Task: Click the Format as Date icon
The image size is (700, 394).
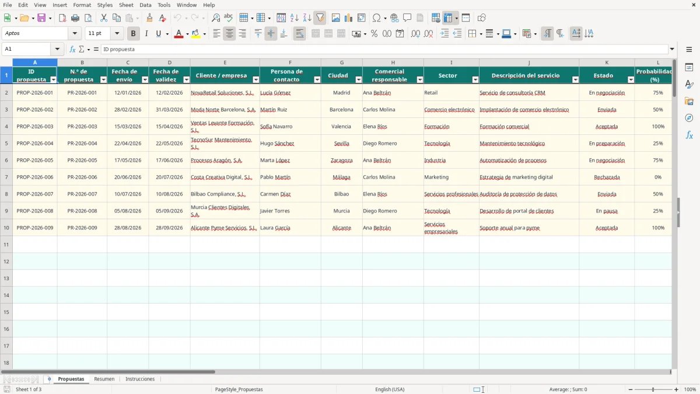Action: click(400, 34)
